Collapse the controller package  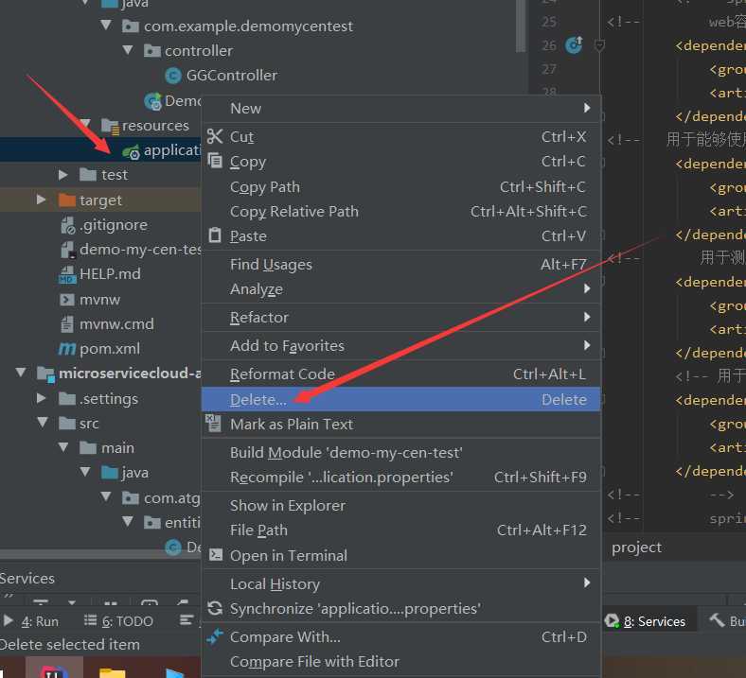click(x=128, y=50)
